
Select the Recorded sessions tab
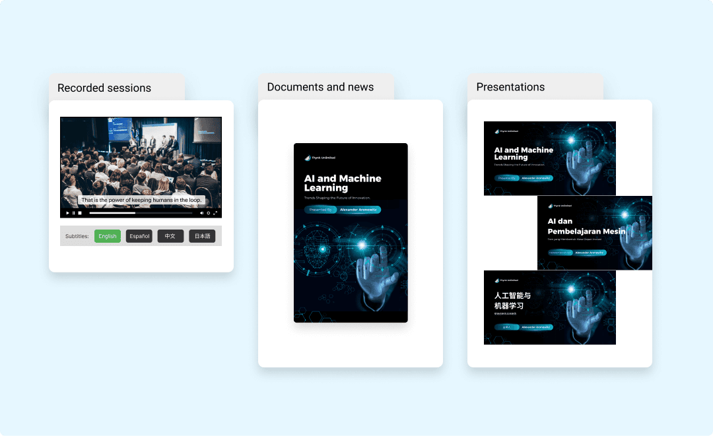tap(104, 88)
